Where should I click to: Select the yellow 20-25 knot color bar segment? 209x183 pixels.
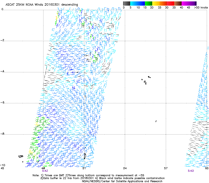(156, 3)
